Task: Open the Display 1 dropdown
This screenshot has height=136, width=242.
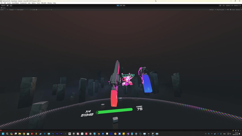Action: (x=13, y=10)
